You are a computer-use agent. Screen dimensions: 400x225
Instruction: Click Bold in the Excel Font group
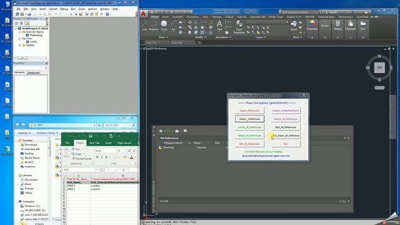click(x=97, y=157)
